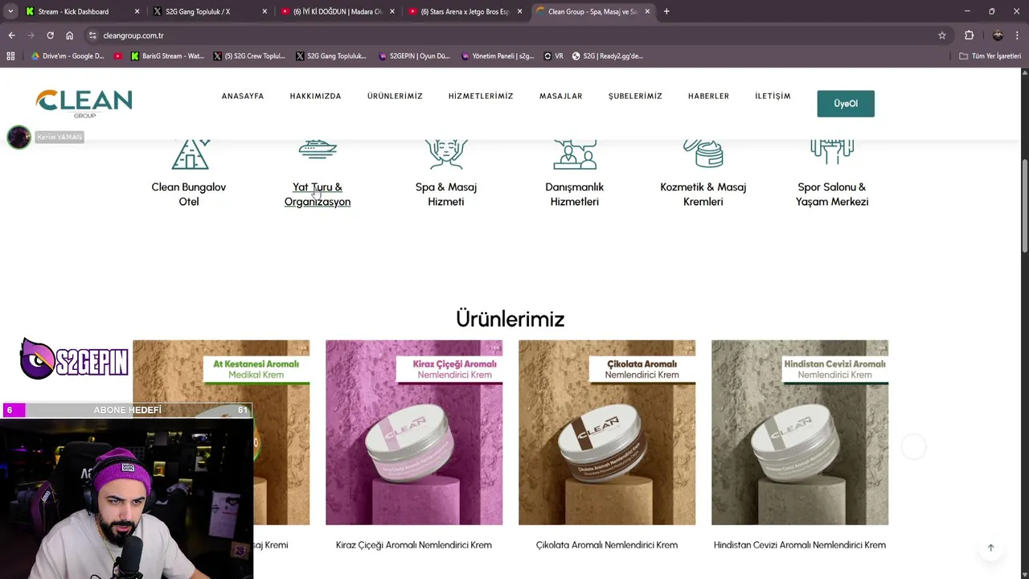Select the yacht icon for Yat Turu
The height and width of the screenshot is (579, 1029).
tap(318, 150)
